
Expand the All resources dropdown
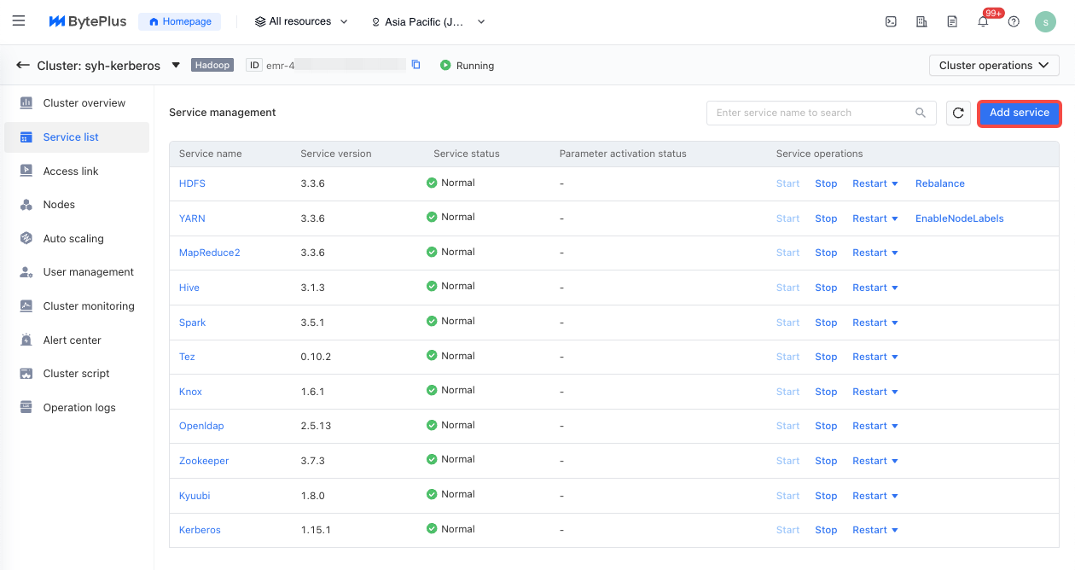click(x=301, y=22)
